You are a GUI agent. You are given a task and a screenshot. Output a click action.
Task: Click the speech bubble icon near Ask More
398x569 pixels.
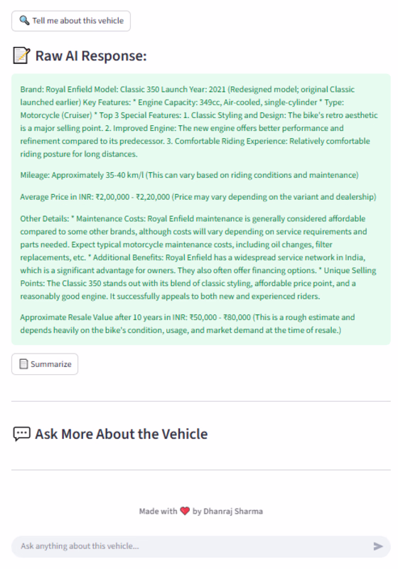click(x=21, y=434)
